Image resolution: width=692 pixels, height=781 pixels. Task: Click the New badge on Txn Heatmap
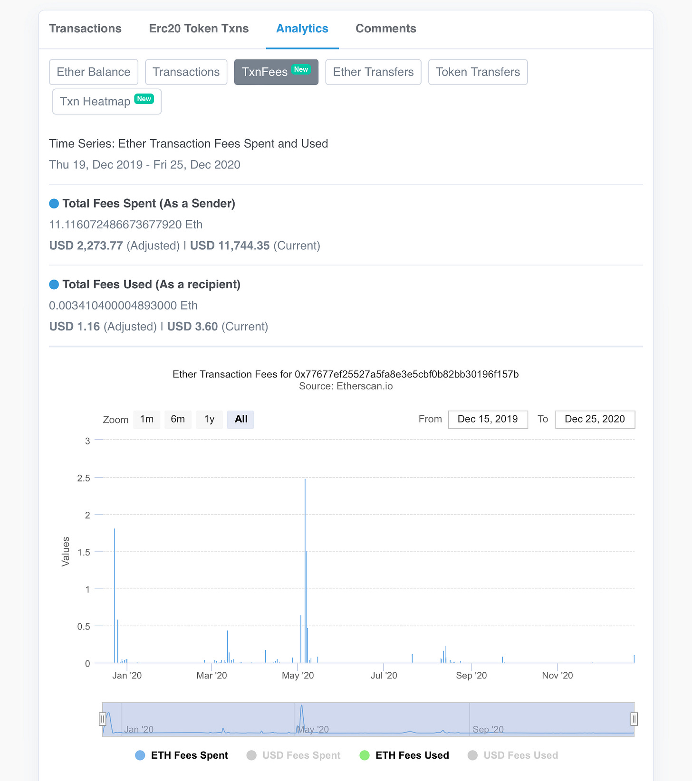[144, 99]
